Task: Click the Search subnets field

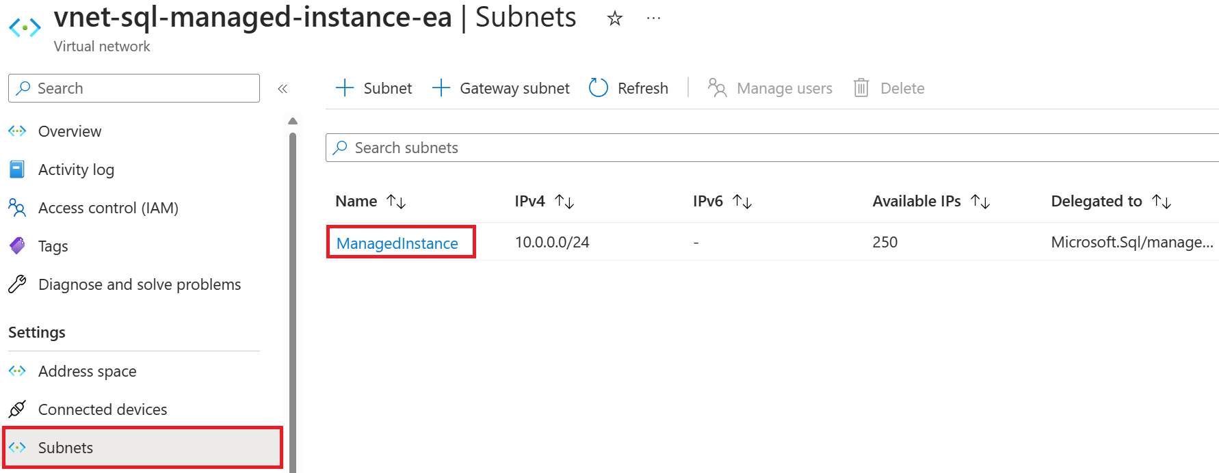Action: click(772, 148)
